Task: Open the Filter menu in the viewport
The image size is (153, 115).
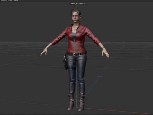Action: 10,1
